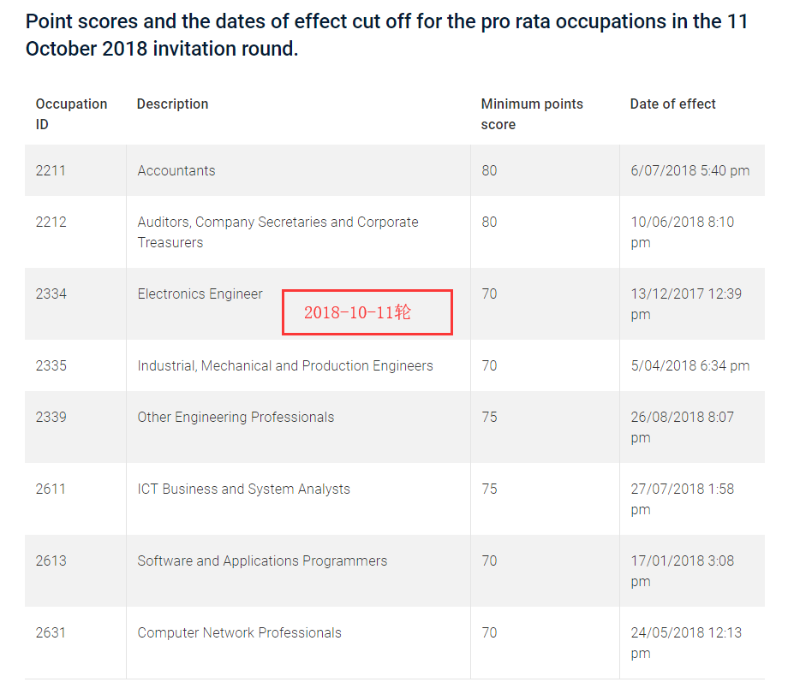788x688 pixels.
Task: Click the Description column header
Action: click(x=172, y=104)
